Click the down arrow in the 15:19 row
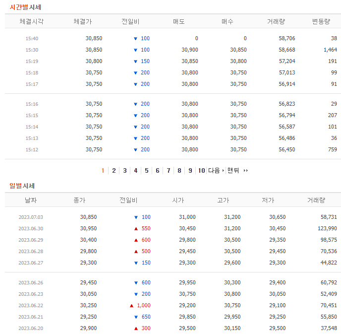This screenshot has width=341, height=335. click(x=135, y=62)
